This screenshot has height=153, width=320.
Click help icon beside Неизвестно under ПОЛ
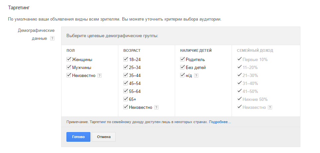[x=99, y=75]
